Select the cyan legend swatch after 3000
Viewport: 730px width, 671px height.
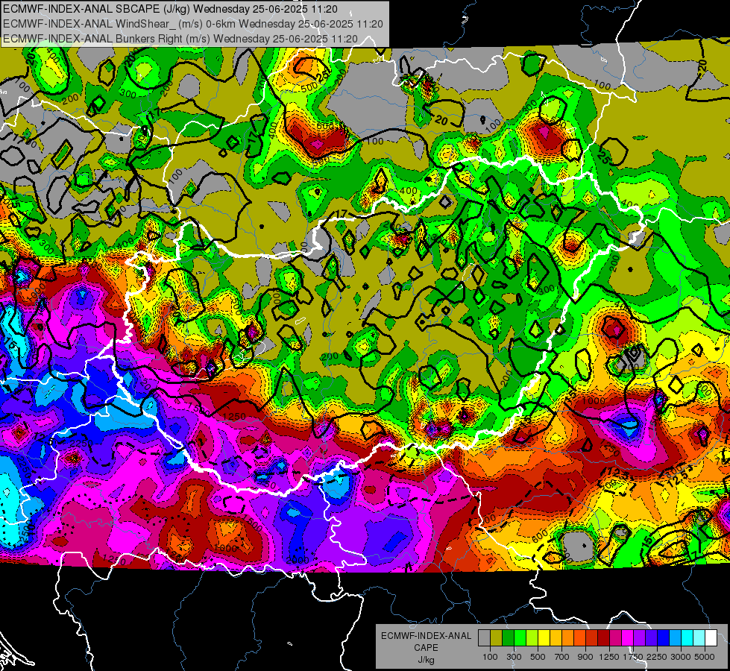pos(687,638)
